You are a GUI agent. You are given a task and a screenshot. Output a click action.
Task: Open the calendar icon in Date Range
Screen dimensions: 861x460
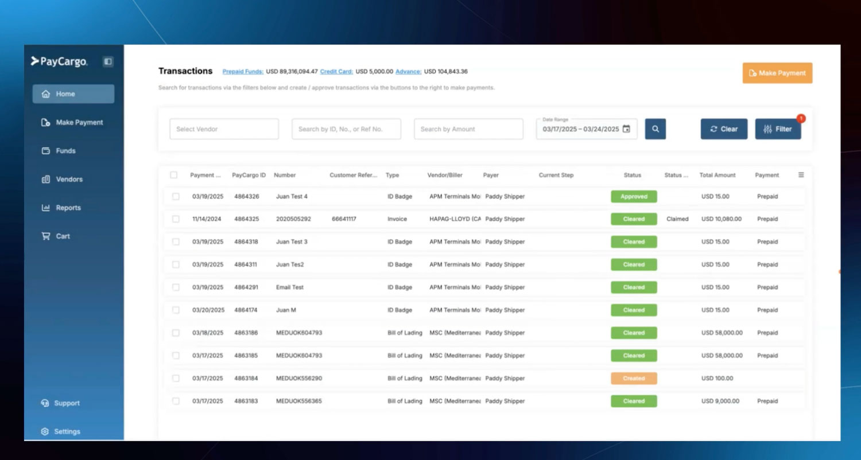pyautogui.click(x=626, y=129)
